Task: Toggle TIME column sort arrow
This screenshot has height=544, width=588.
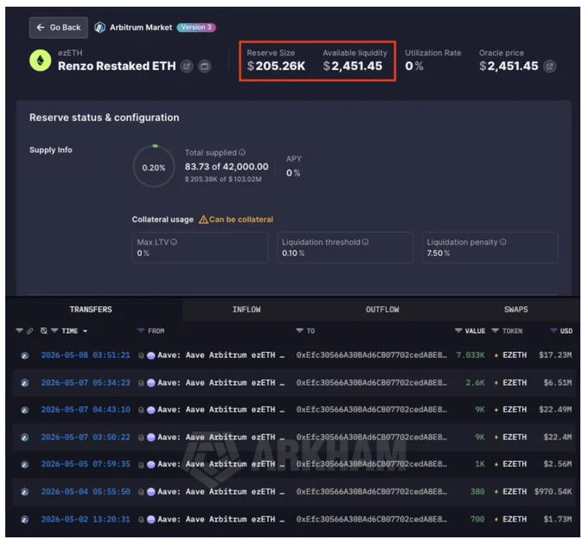Action: click(85, 331)
